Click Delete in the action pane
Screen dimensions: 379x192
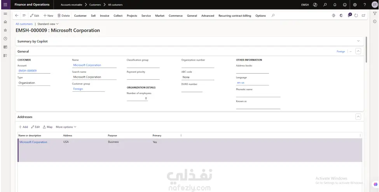pyautogui.click(x=64, y=15)
